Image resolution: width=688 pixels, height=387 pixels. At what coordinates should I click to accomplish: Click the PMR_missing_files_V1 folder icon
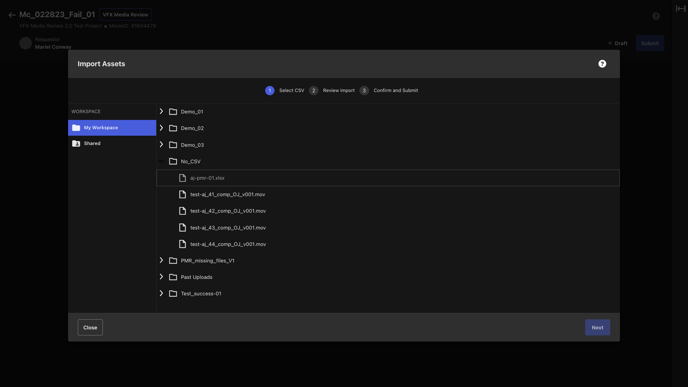(173, 261)
